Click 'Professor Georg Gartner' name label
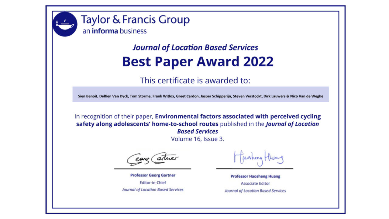This screenshot has height=219, width=389. pos(153,175)
